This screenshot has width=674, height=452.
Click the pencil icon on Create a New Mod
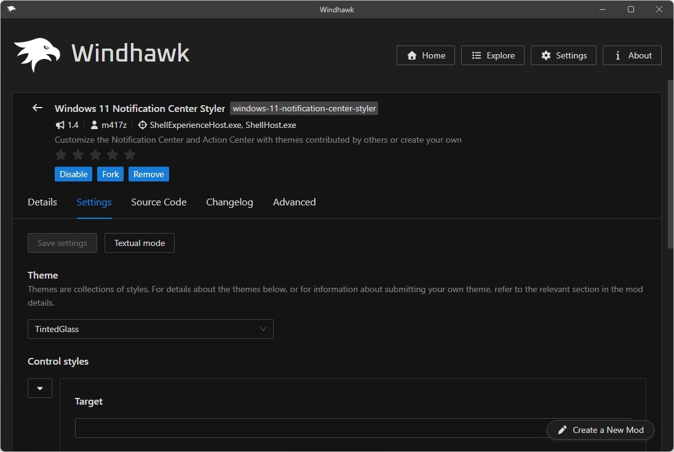click(563, 430)
